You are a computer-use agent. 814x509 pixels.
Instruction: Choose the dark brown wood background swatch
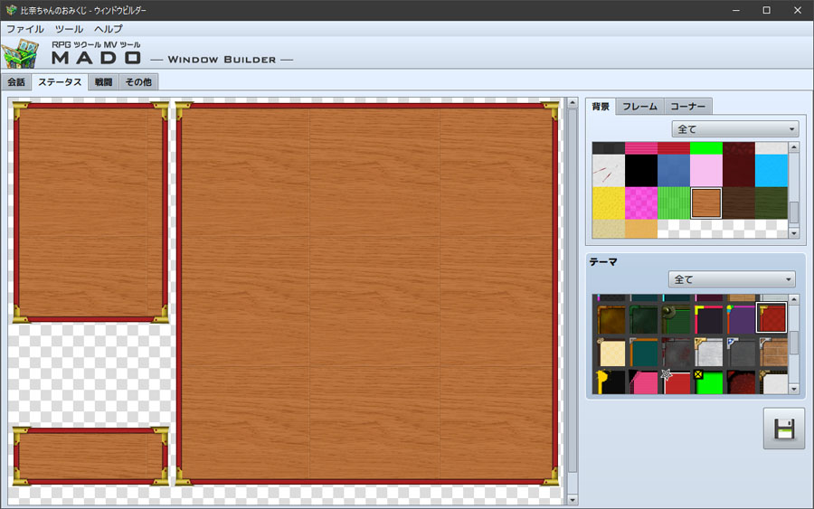[x=739, y=203]
